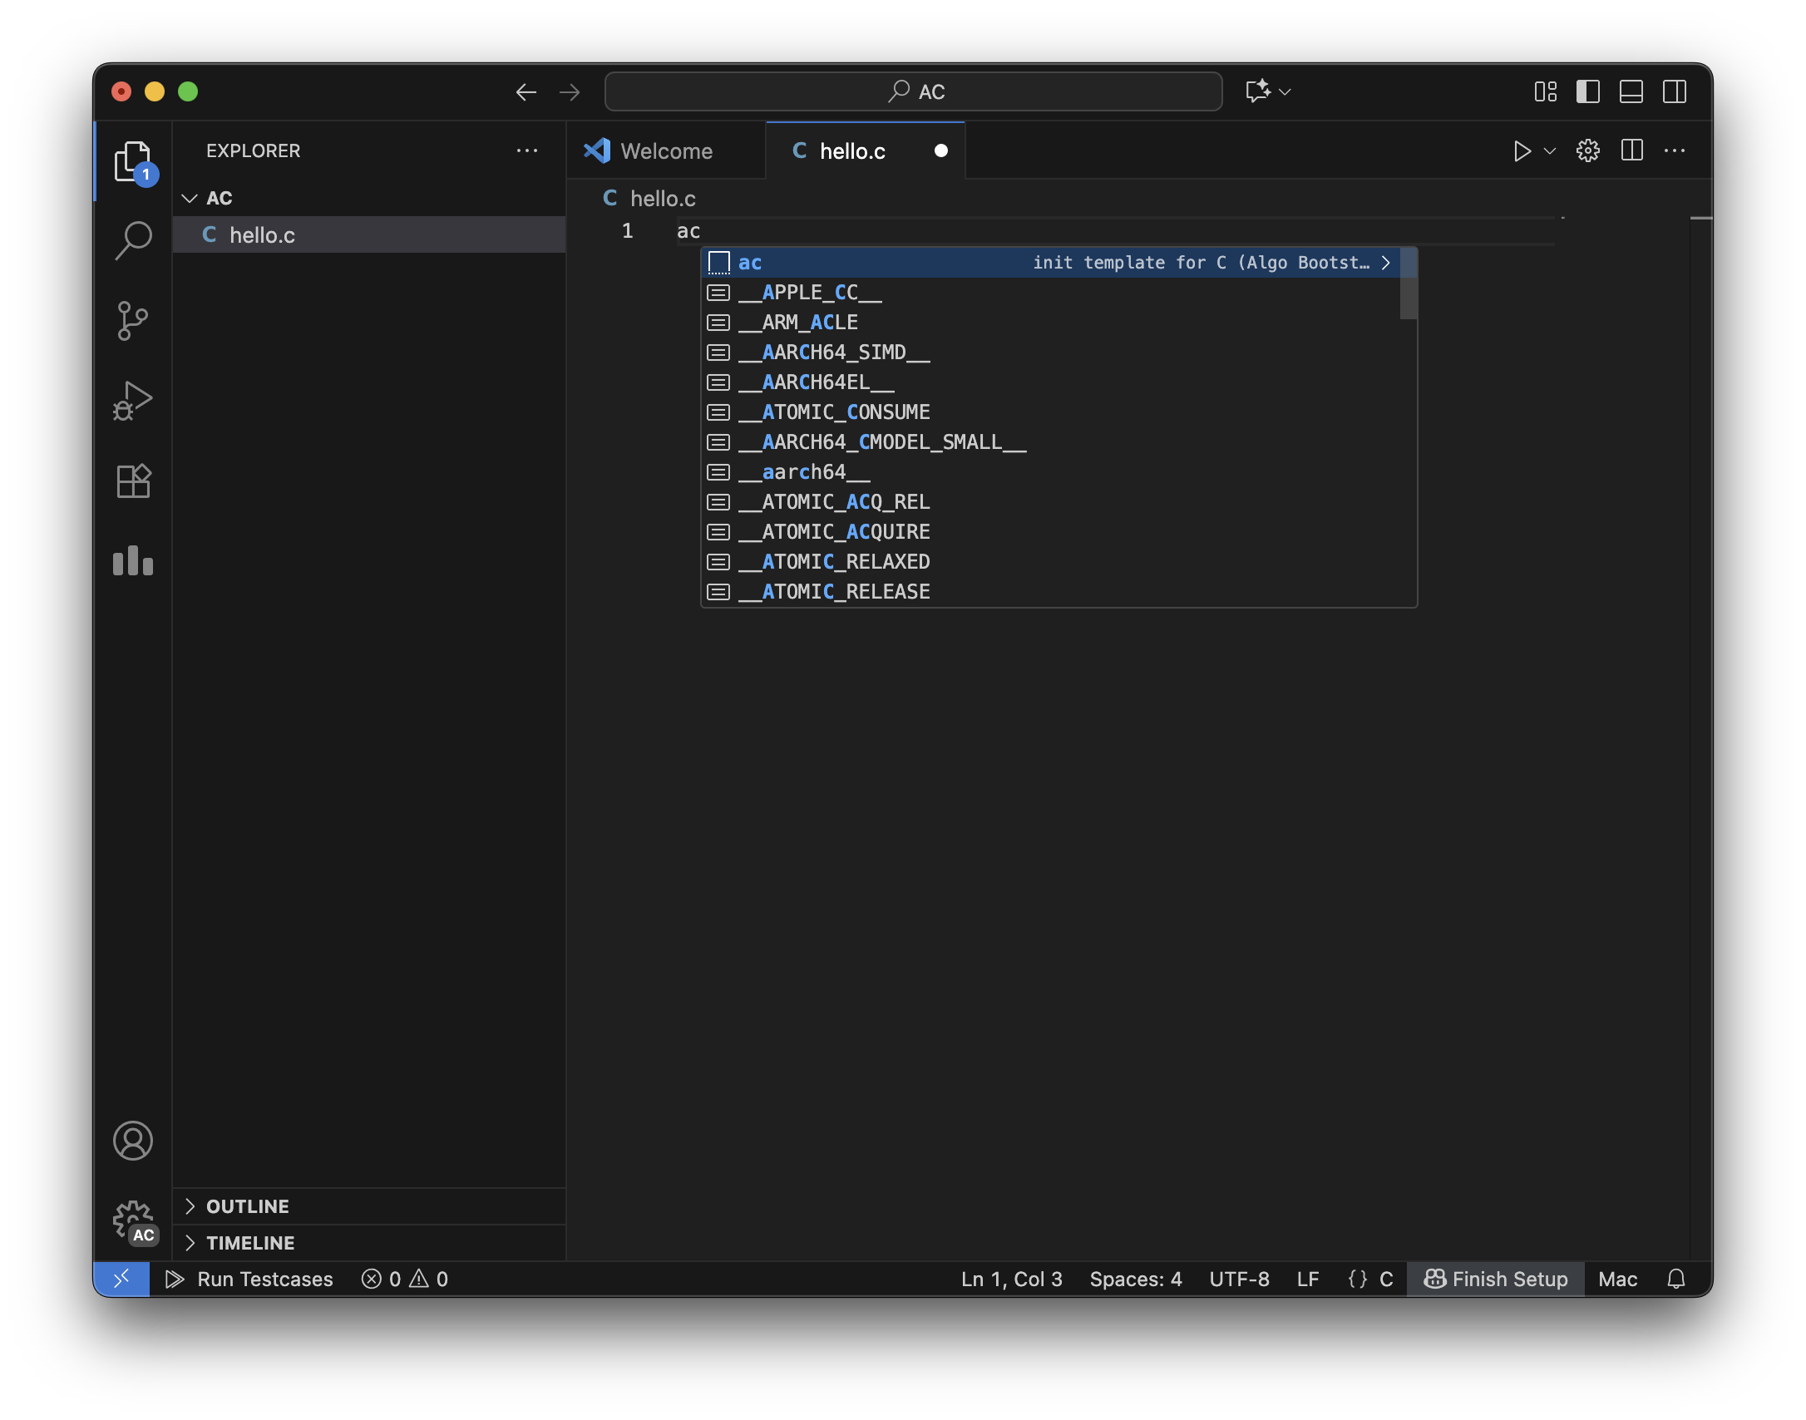The height and width of the screenshot is (1420, 1806).
Task: Open the Extensions view
Action: point(133,481)
